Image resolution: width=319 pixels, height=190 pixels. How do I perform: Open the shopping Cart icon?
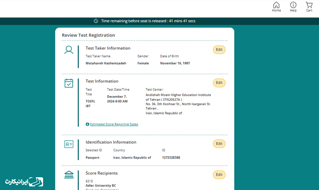click(309, 7)
